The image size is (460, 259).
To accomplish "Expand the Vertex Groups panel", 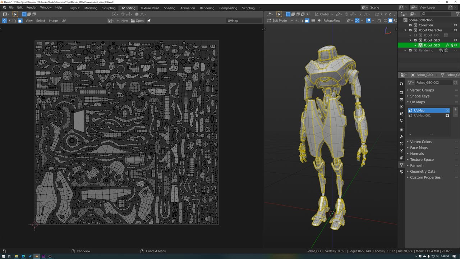I will pyautogui.click(x=422, y=90).
